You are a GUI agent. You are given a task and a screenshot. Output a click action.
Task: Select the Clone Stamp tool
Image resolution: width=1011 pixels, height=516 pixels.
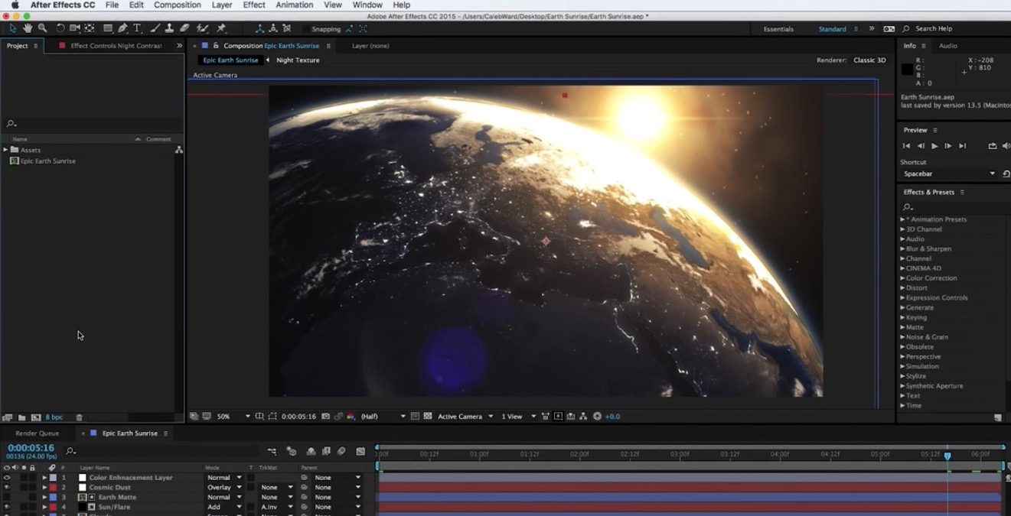point(169,28)
